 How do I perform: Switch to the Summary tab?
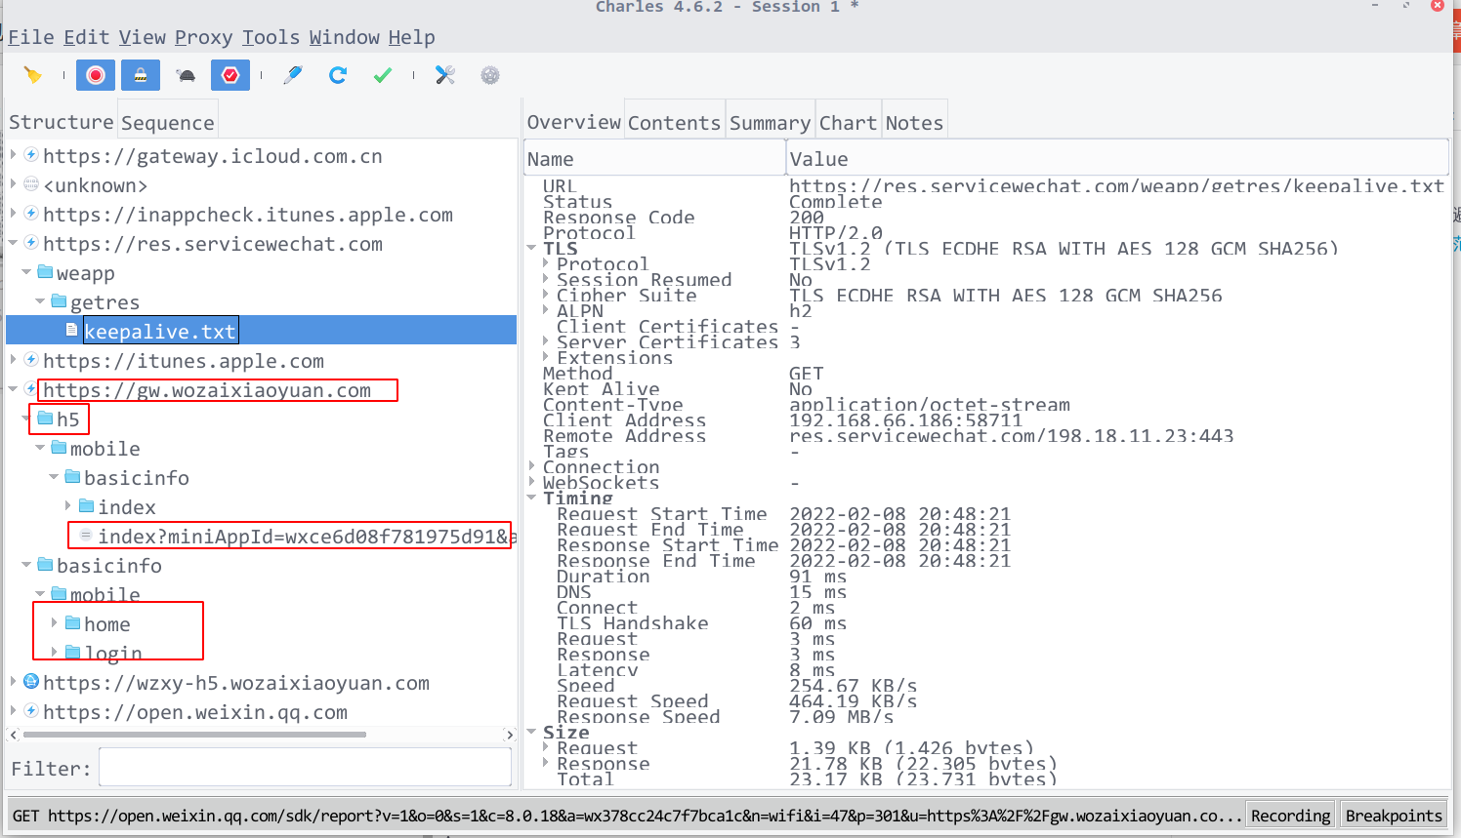click(x=770, y=123)
